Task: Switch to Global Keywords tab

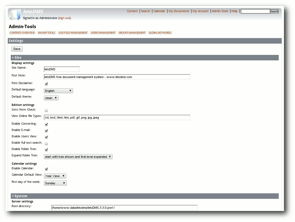Action: [160, 33]
